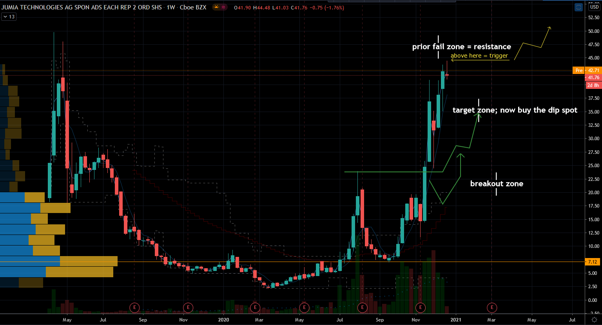
Task: Click the weekly change value −0.75 (−1.76%)
Action: click(327, 7)
